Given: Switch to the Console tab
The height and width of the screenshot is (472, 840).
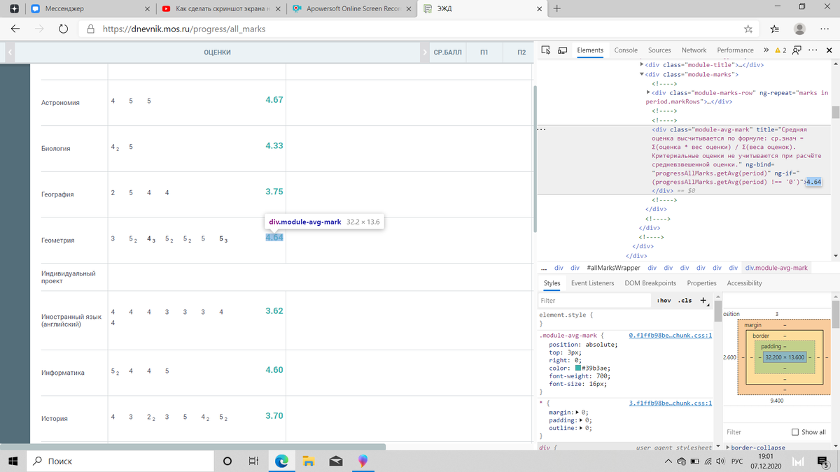Looking at the screenshot, I should [x=626, y=50].
